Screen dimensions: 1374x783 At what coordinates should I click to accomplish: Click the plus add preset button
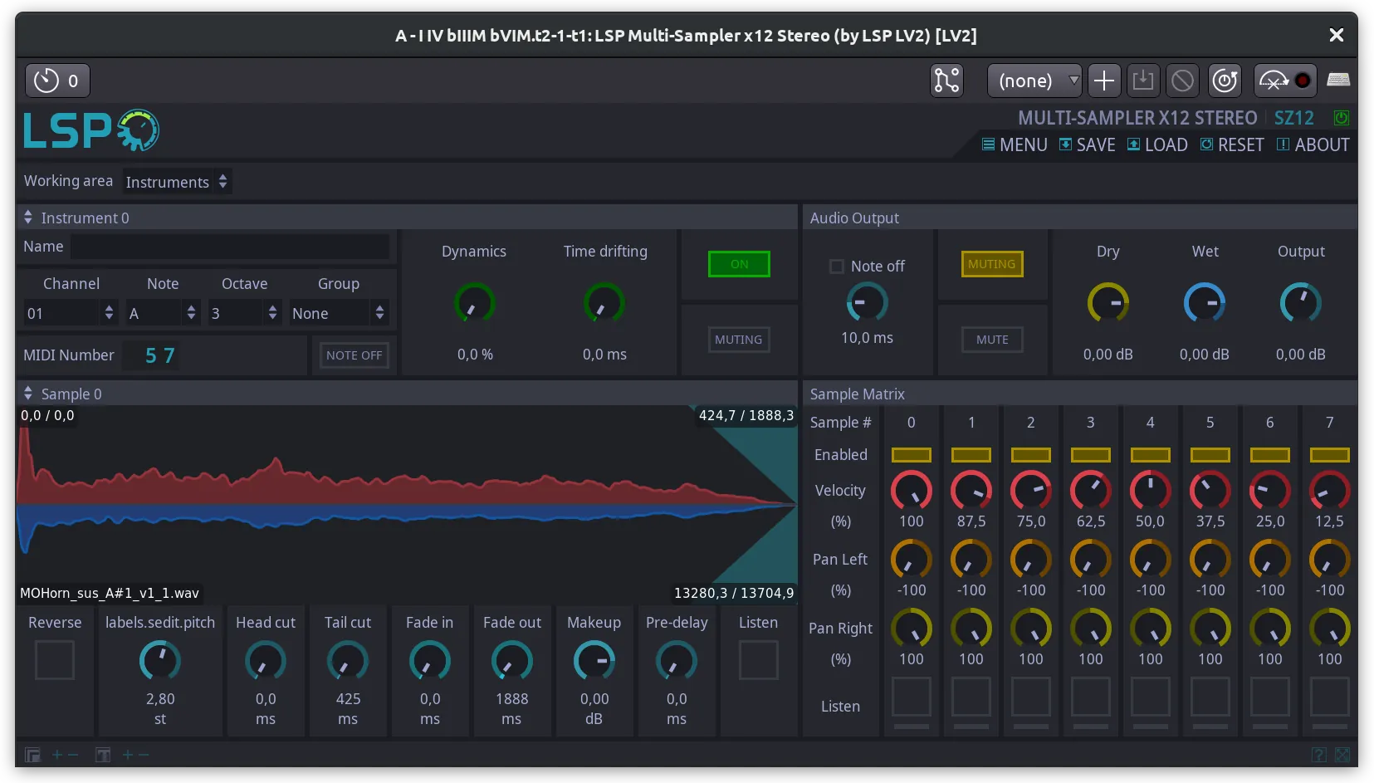pos(1104,81)
